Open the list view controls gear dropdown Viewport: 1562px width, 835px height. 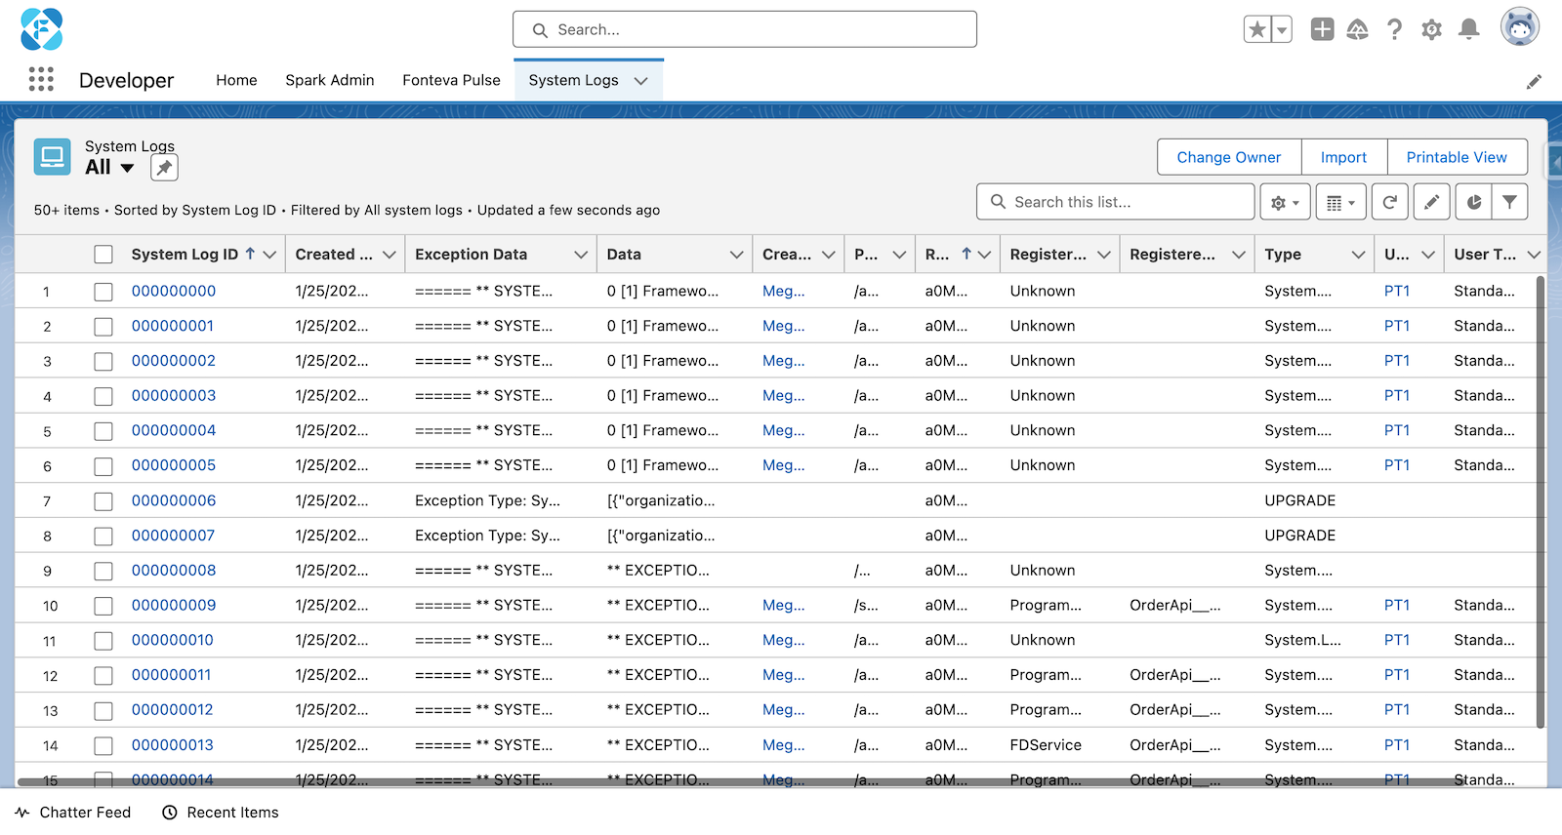pyautogui.click(x=1285, y=202)
